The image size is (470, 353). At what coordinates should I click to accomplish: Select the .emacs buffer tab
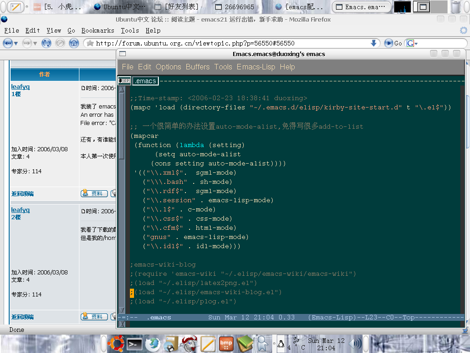click(x=145, y=81)
